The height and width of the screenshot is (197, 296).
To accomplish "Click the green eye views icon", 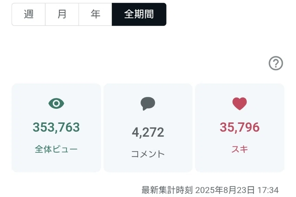I will tap(56, 103).
